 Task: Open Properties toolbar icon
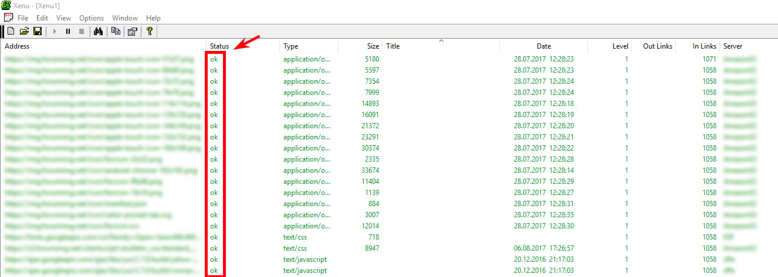(x=133, y=31)
